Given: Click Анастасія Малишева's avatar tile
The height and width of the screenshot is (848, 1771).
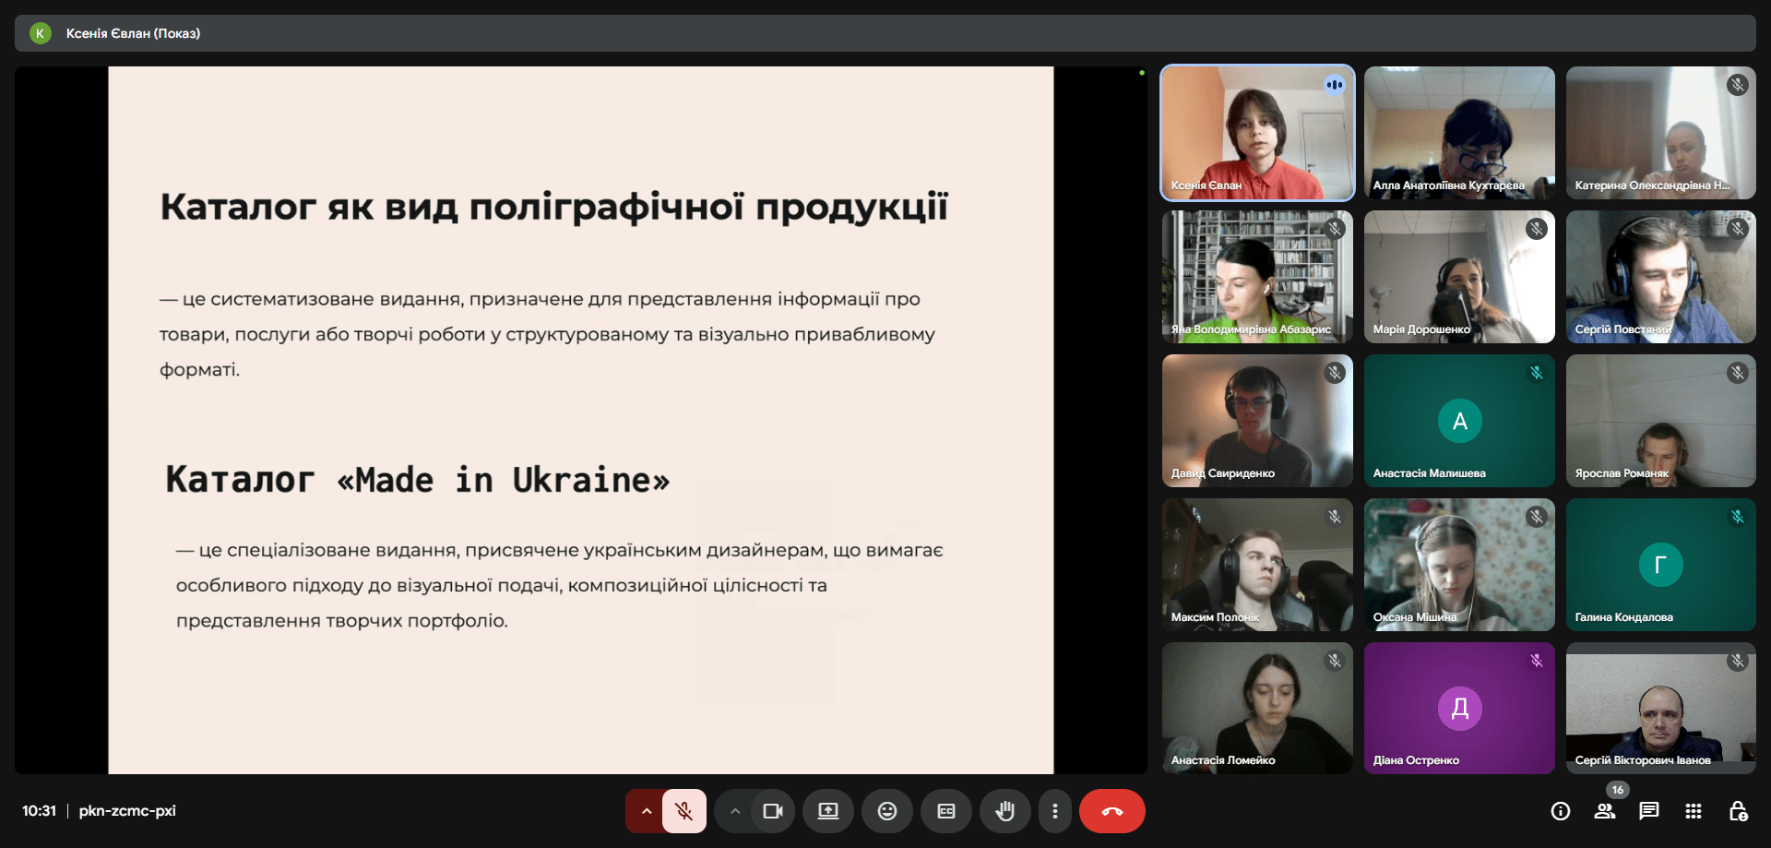Looking at the screenshot, I should [x=1459, y=421].
